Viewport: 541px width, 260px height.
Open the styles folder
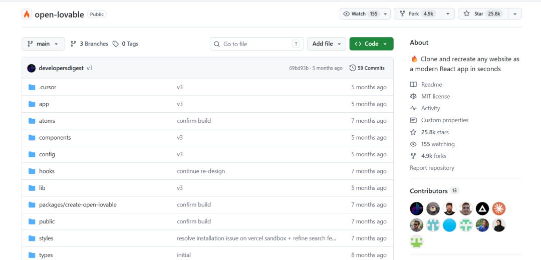click(46, 238)
